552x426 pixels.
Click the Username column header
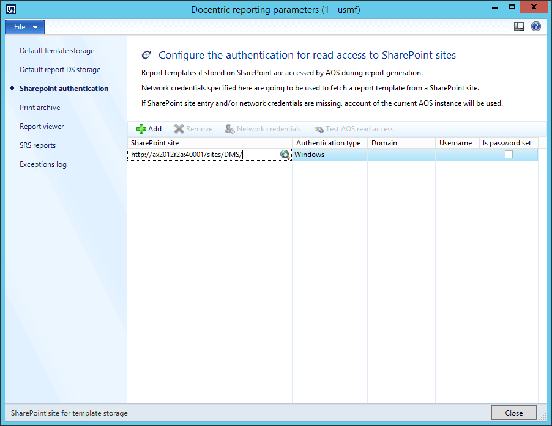pos(457,143)
